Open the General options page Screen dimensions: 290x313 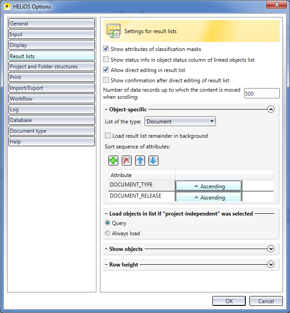pyautogui.click(x=52, y=23)
